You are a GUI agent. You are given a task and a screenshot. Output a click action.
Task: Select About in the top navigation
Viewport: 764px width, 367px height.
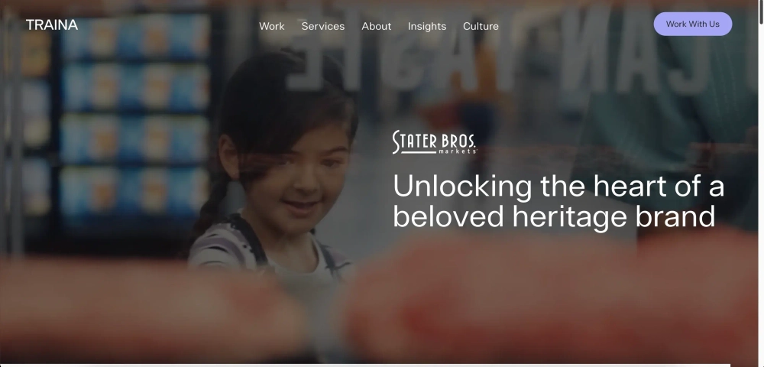376,26
